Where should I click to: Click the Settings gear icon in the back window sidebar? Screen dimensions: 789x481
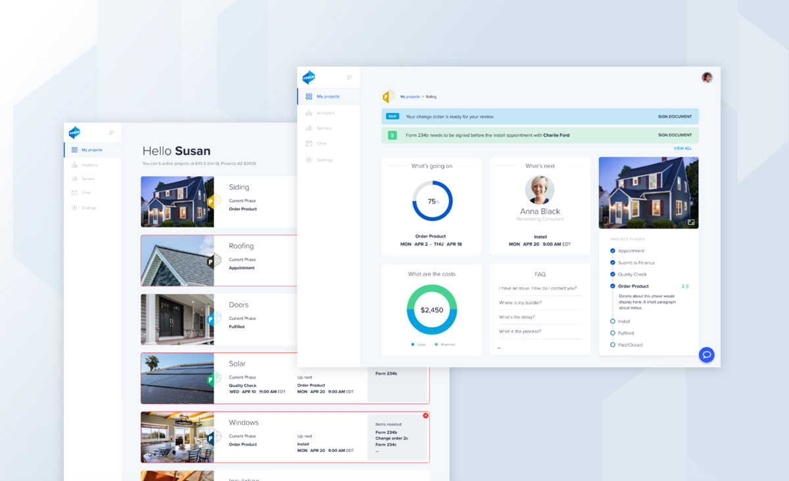74,208
